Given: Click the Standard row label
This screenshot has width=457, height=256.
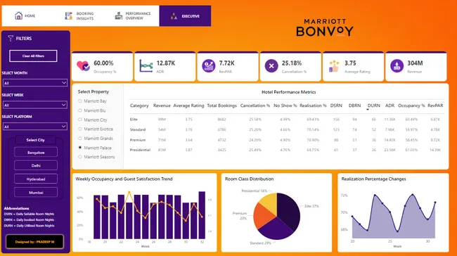Looking at the screenshot, I should [x=138, y=129].
